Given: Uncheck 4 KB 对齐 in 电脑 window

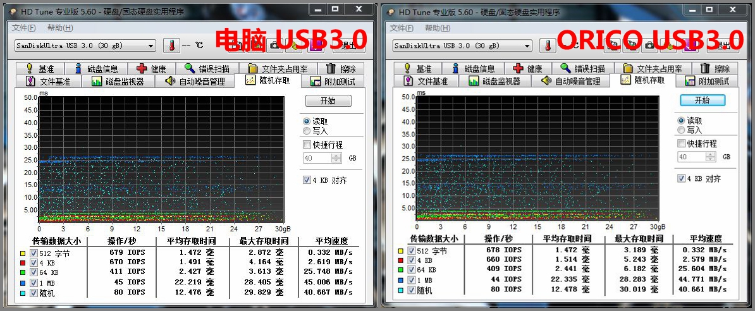Looking at the screenshot, I should [307, 180].
